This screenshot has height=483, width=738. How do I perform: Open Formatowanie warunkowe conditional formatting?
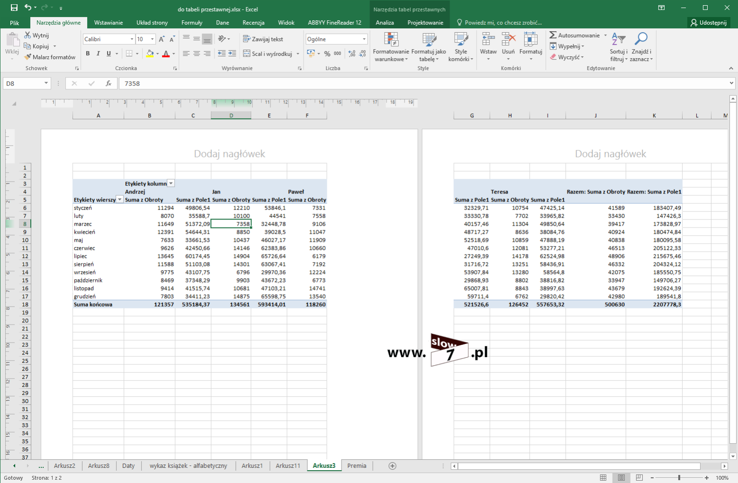click(391, 47)
